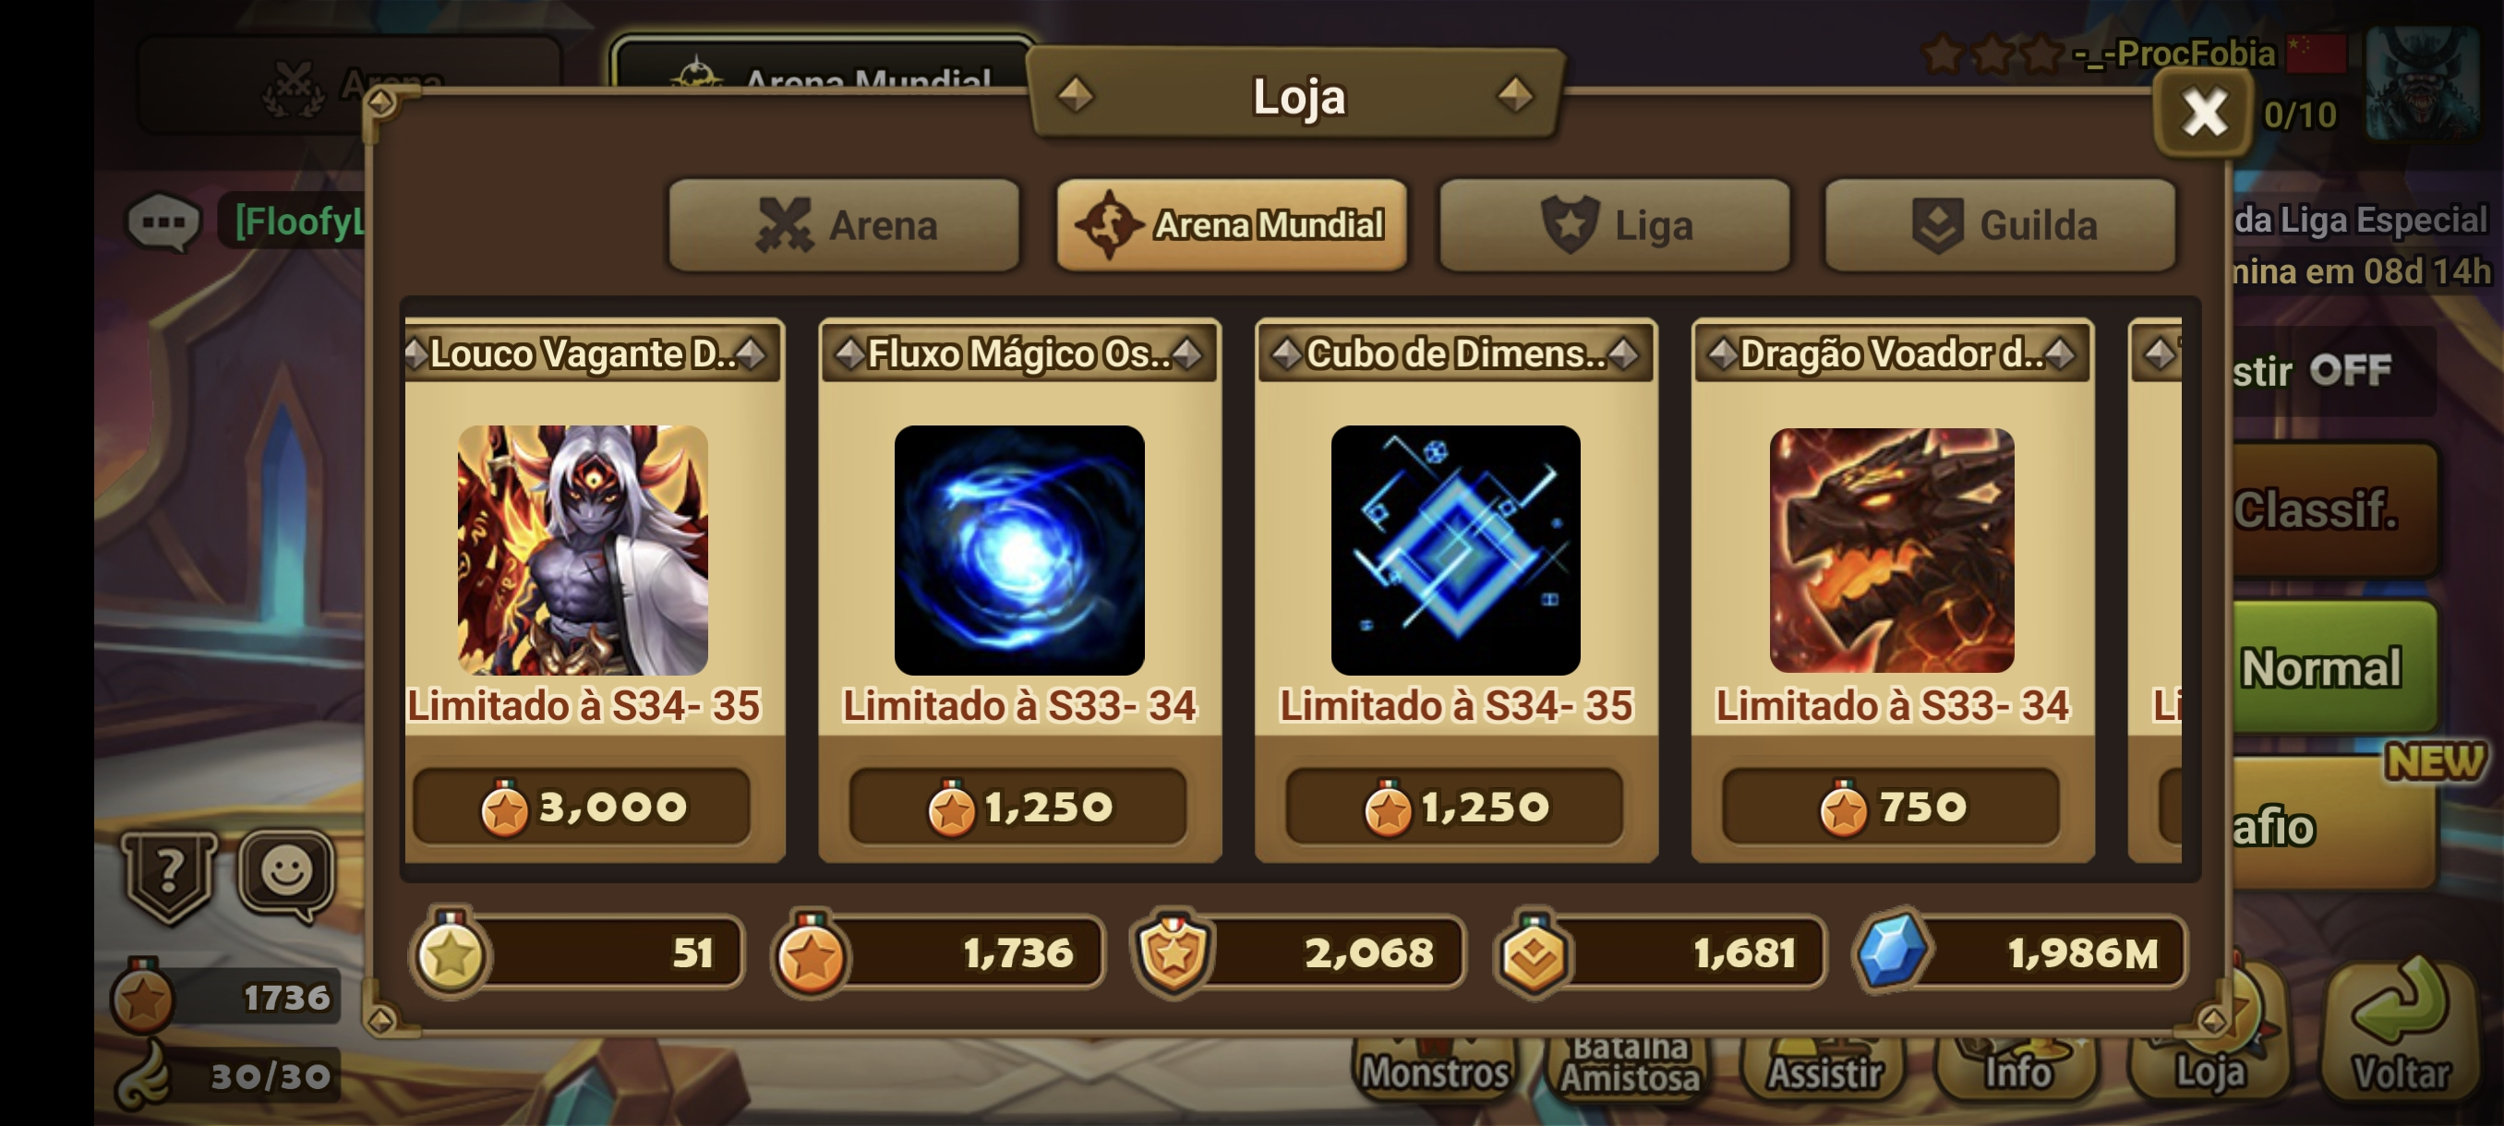Open the help question-mark shield
This screenshot has width=2504, height=1126.
click(169, 876)
